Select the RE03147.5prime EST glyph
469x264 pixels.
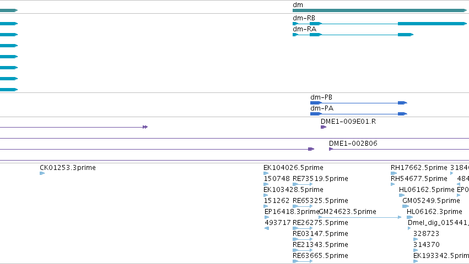click(x=303, y=239)
